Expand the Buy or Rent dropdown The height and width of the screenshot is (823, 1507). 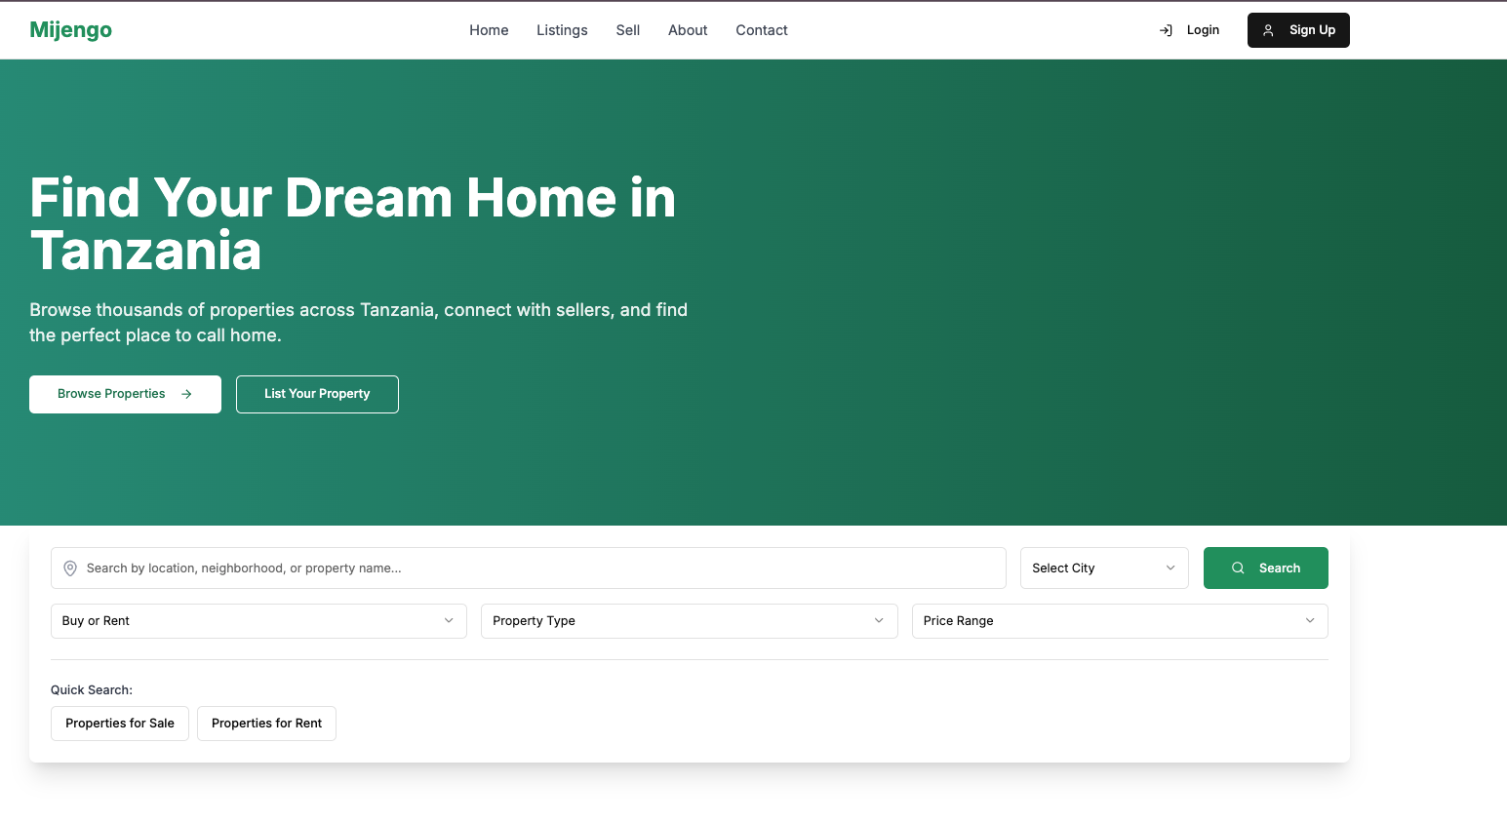(x=258, y=621)
